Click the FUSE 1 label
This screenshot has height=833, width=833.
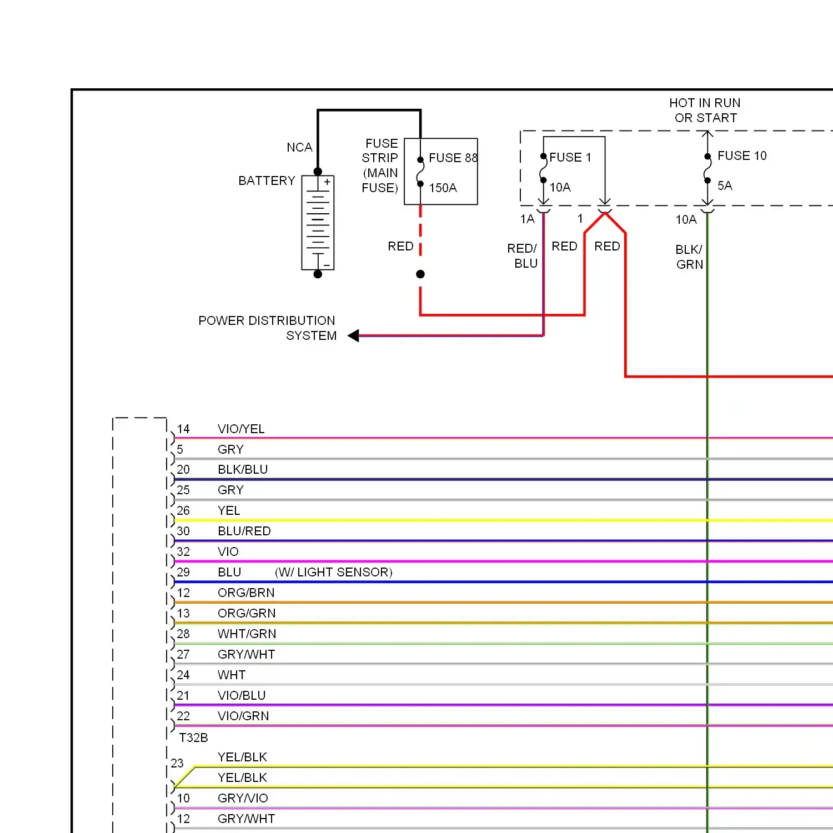click(x=570, y=157)
